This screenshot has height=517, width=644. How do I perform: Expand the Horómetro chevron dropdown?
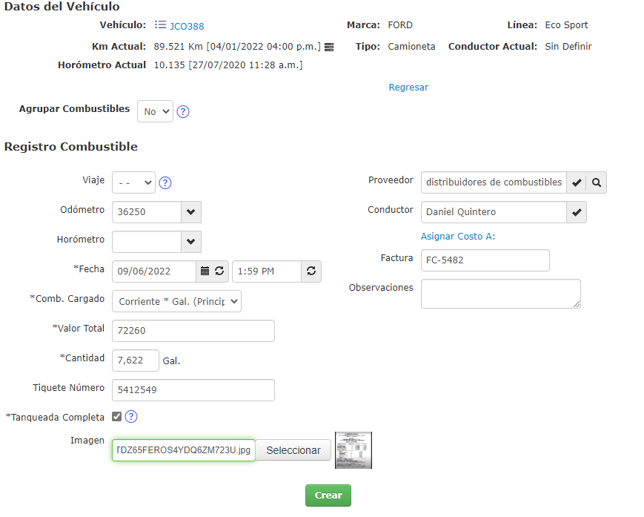tap(191, 242)
